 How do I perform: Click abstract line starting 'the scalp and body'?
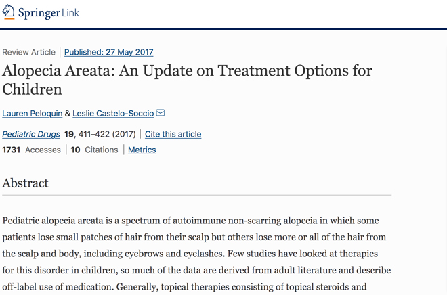[x=190, y=254]
